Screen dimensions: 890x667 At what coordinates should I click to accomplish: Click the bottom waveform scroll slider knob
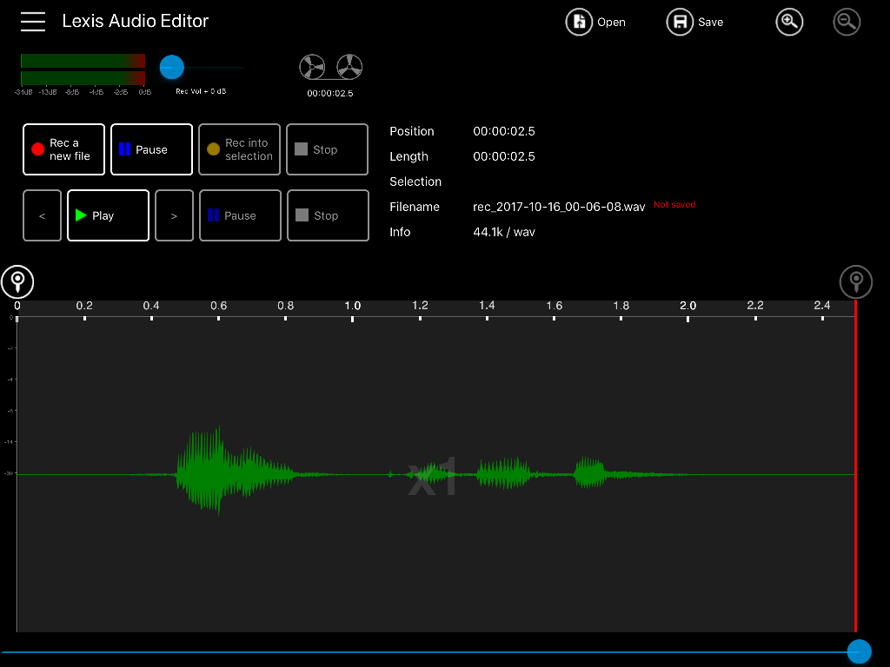(860, 651)
